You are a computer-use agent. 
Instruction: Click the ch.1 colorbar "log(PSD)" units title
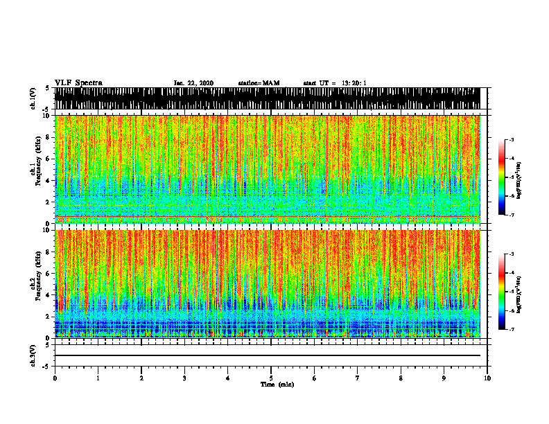(x=519, y=181)
